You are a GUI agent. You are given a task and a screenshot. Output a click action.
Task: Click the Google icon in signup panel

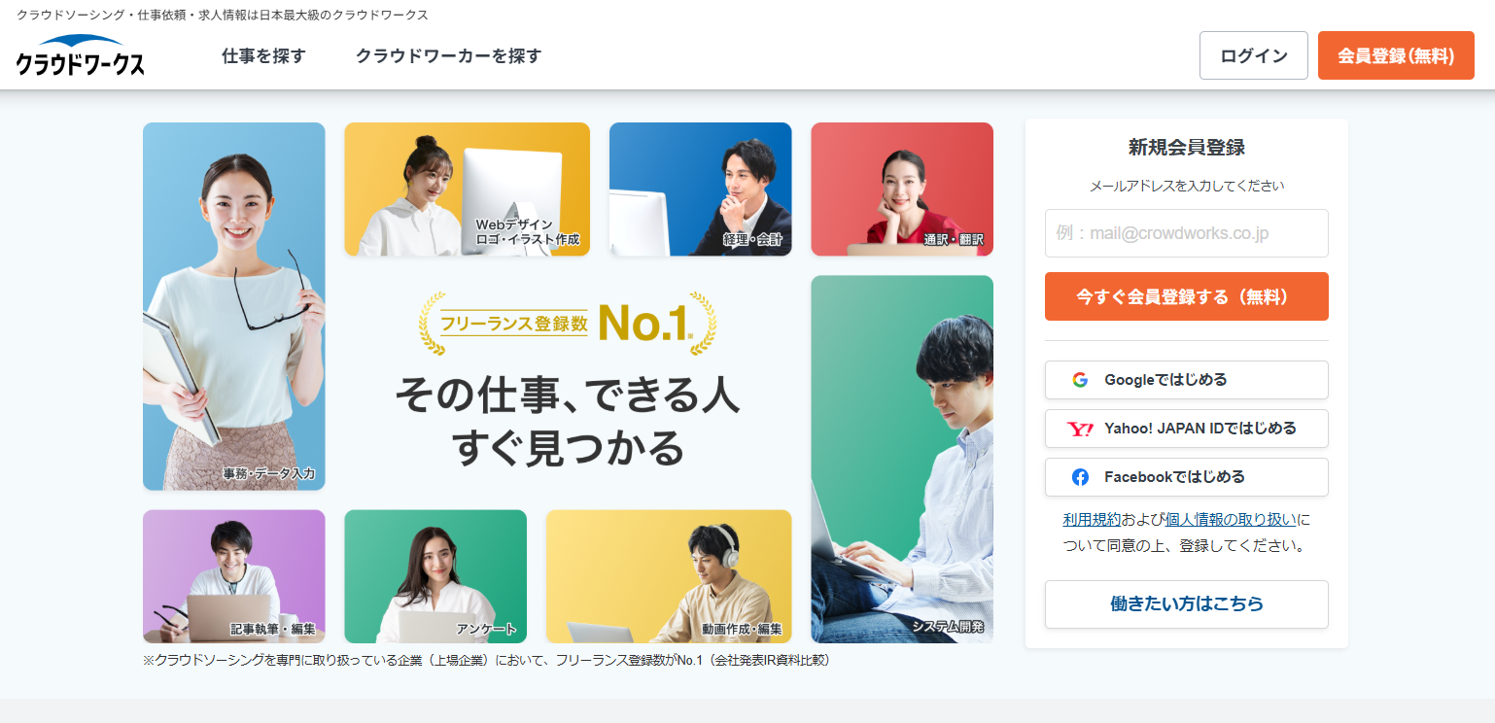click(1080, 380)
